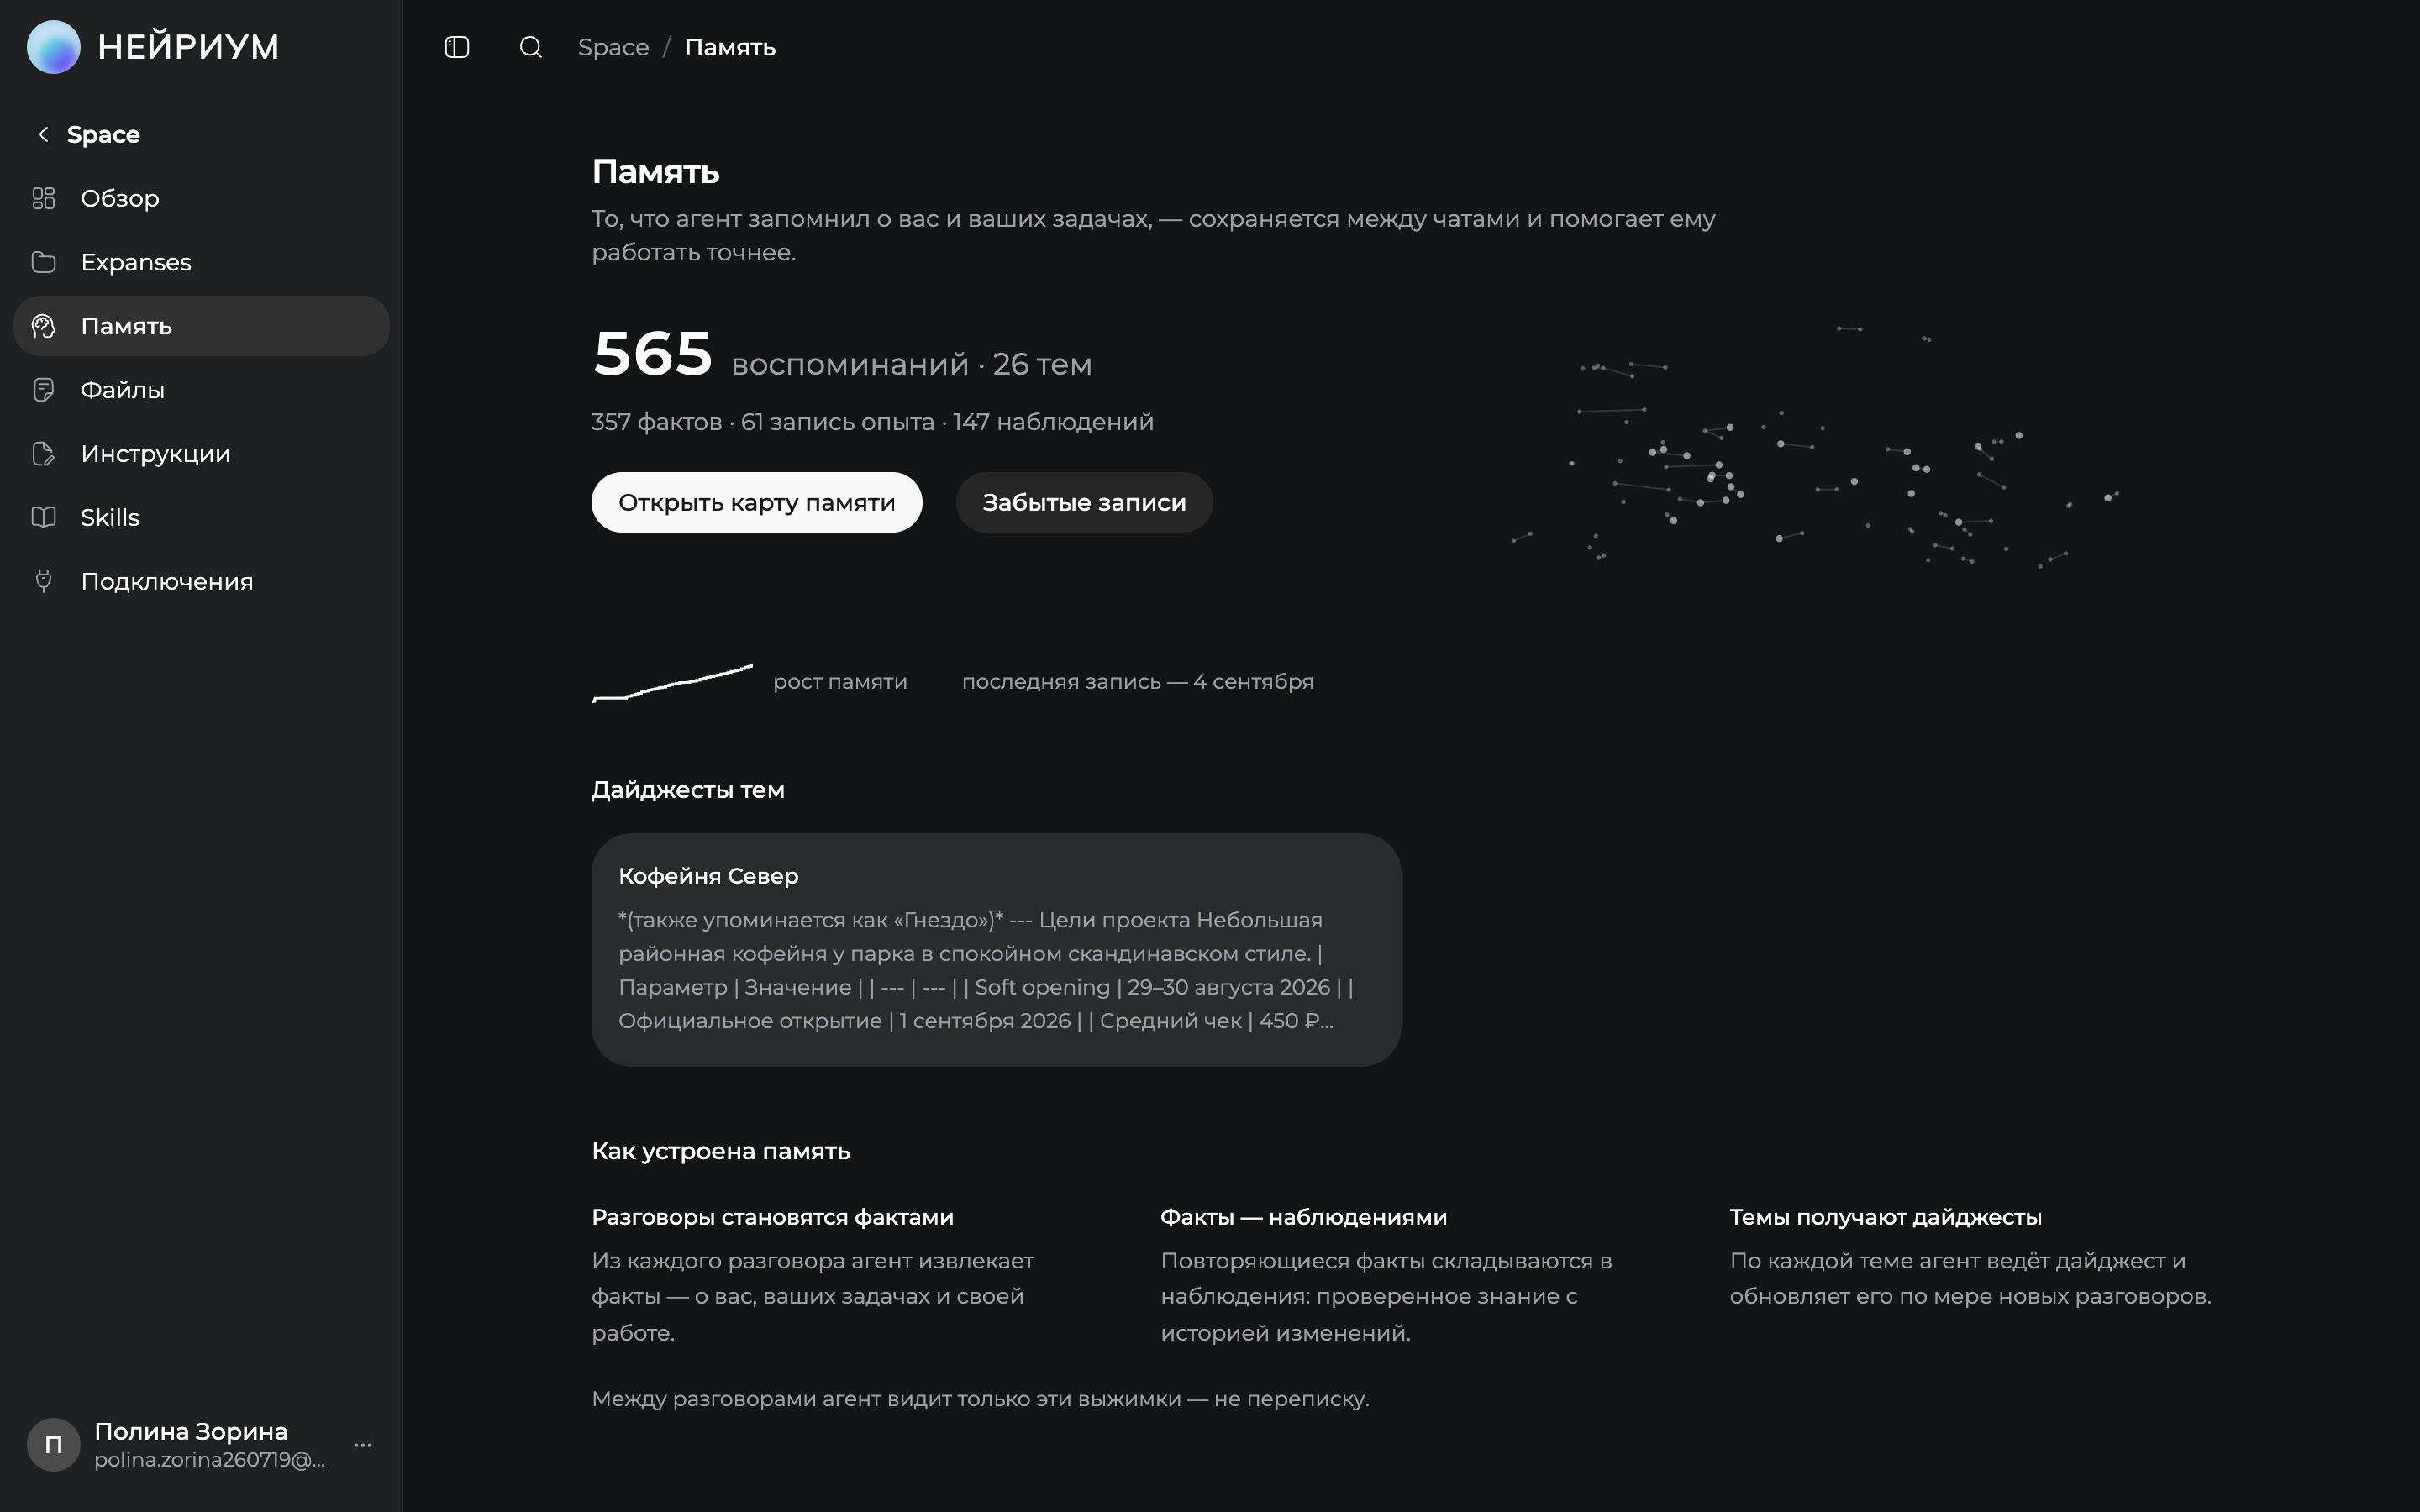
Task: Navigate to Space in breadcrumb
Action: pyautogui.click(x=613, y=47)
